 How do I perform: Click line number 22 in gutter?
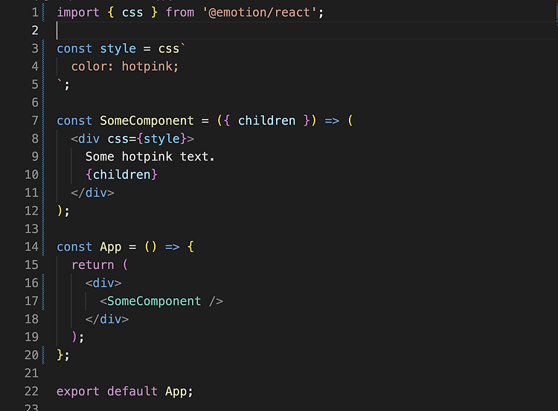pyautogui.click(x=31, y=392)
